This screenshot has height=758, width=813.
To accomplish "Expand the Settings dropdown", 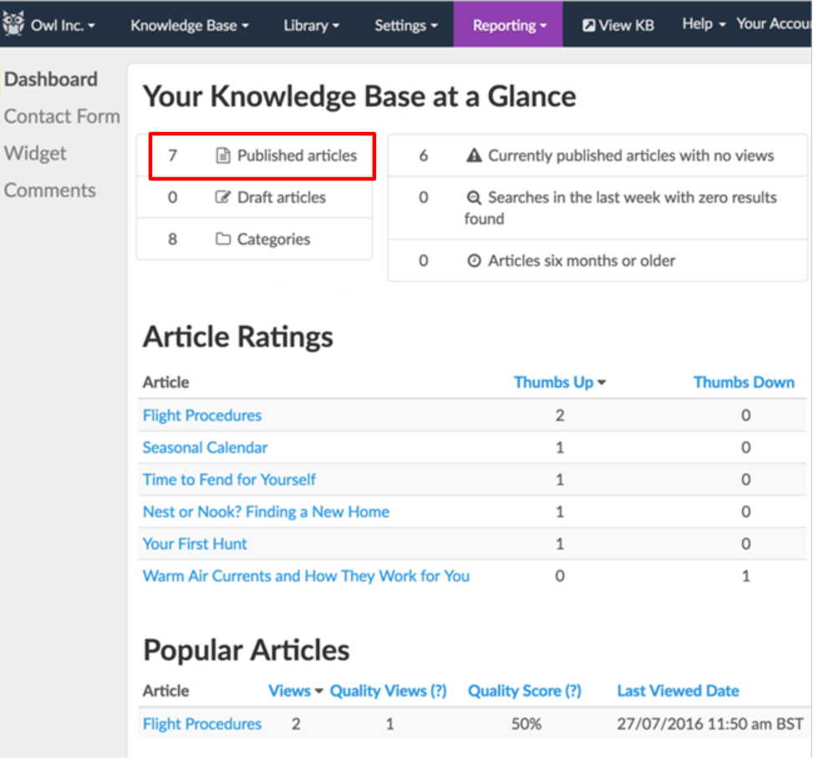I will 405,25.
